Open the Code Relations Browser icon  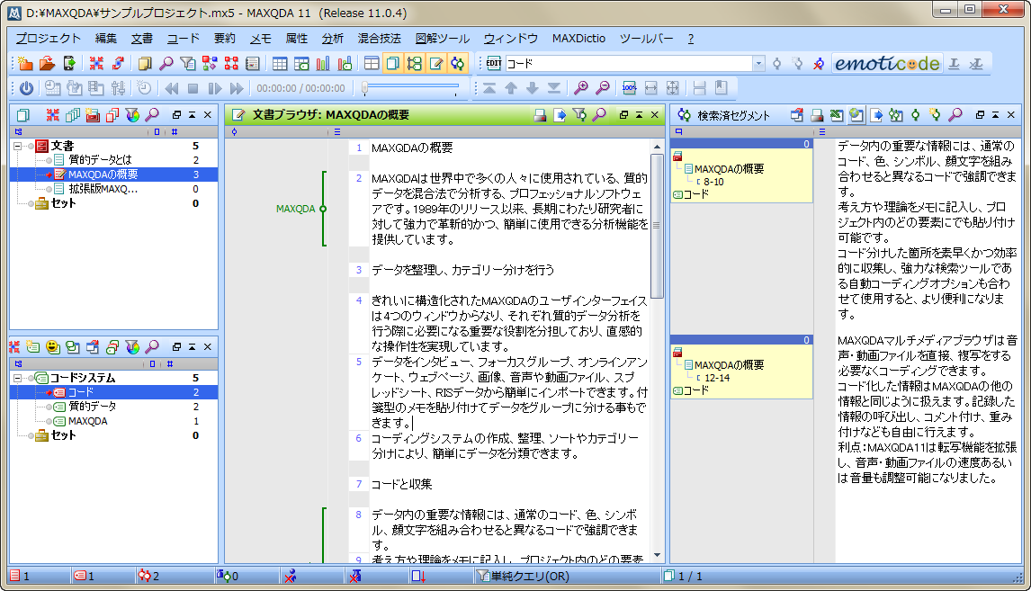[x=231, y=63]
